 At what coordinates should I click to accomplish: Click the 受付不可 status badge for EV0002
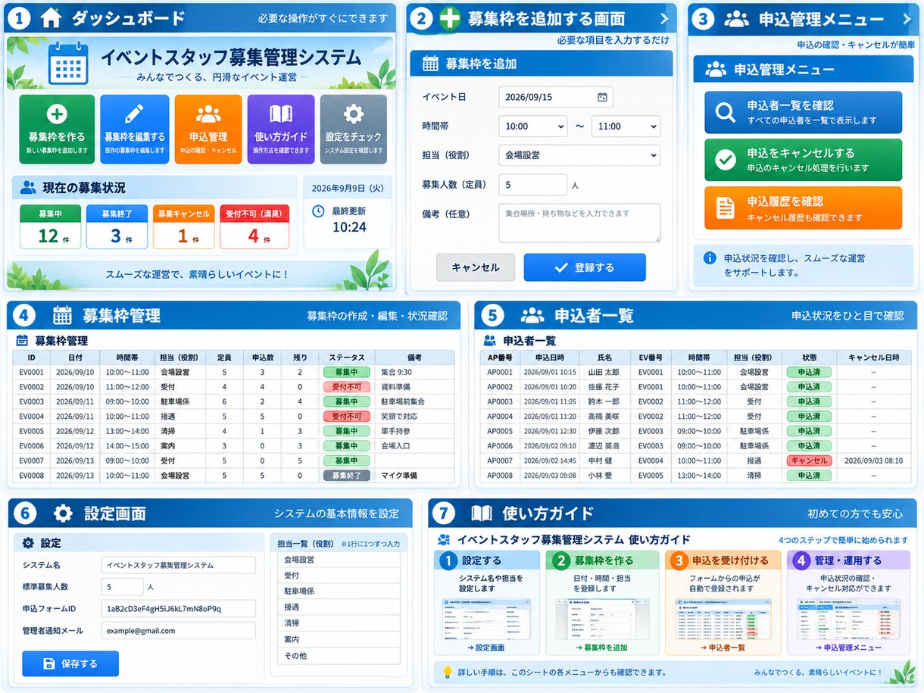(x=347, y=387)
